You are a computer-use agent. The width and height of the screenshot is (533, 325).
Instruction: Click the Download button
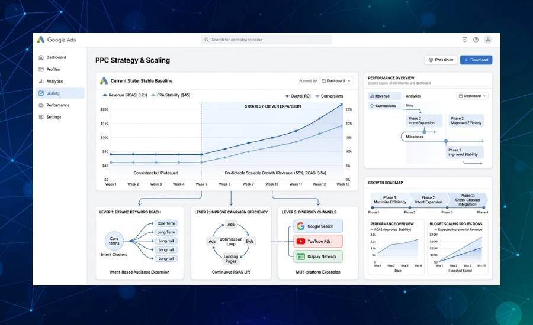click(476, 60)
